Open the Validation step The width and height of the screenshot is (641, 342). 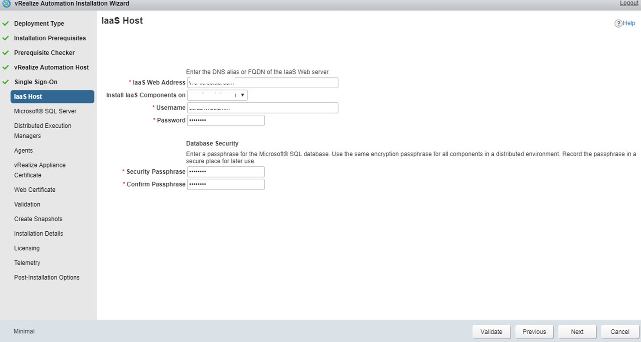click(27, 204)
